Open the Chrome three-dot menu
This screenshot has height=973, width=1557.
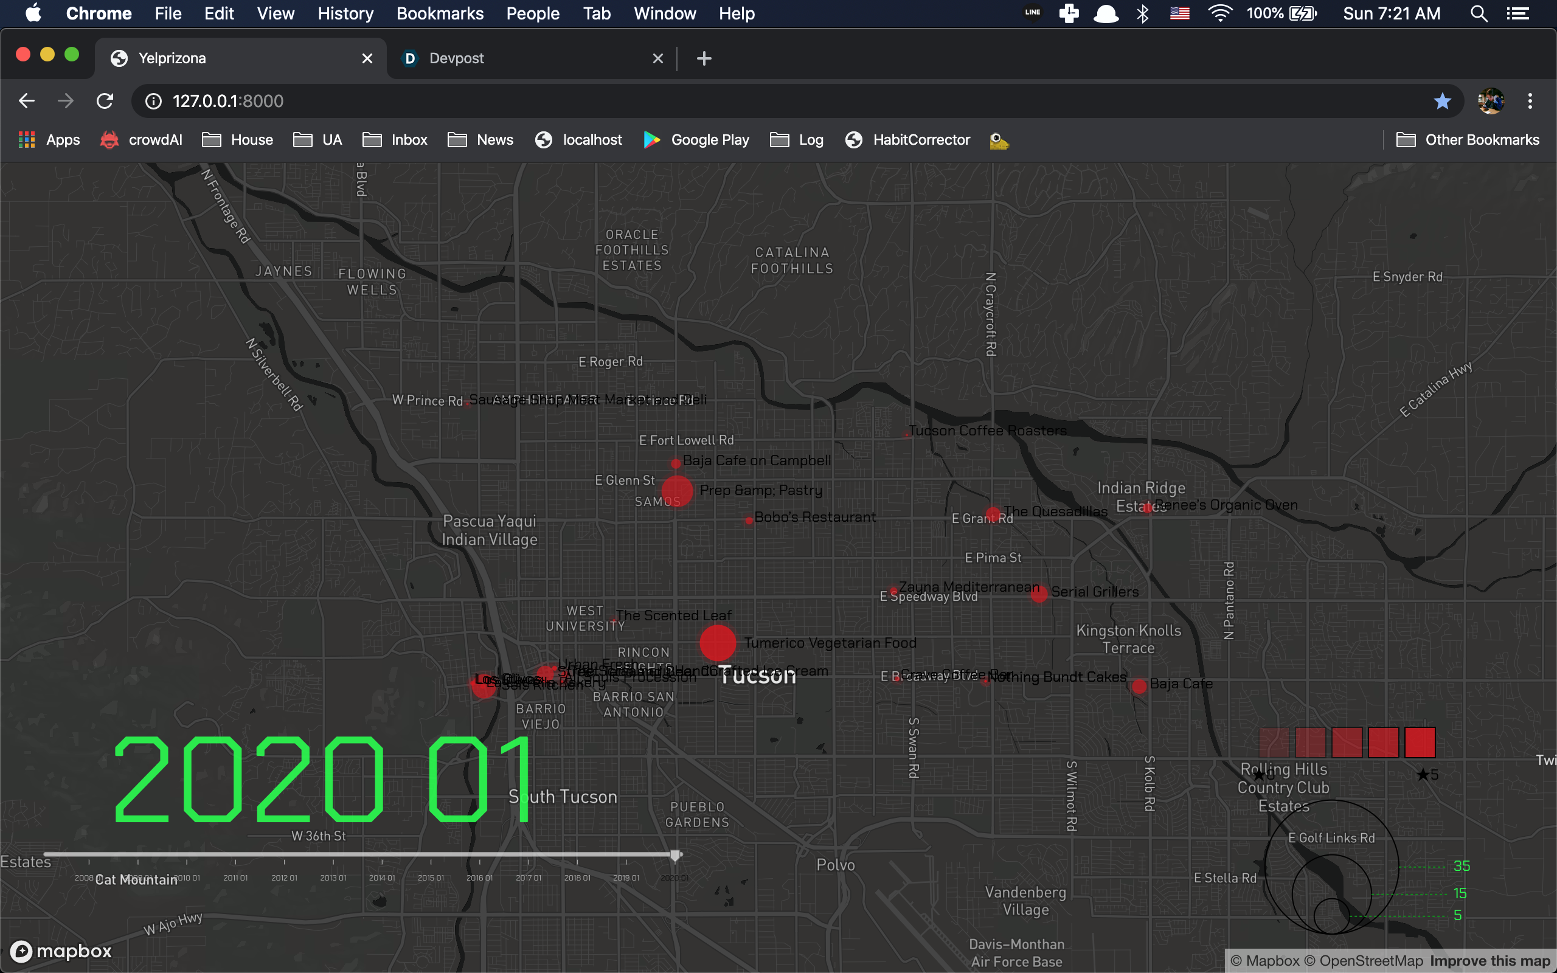[x=1530, y=101]
